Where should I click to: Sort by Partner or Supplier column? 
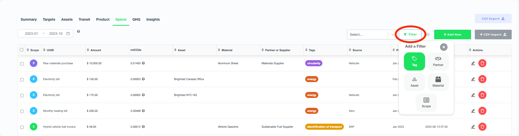pyautogui.click(x=276, y=50)
